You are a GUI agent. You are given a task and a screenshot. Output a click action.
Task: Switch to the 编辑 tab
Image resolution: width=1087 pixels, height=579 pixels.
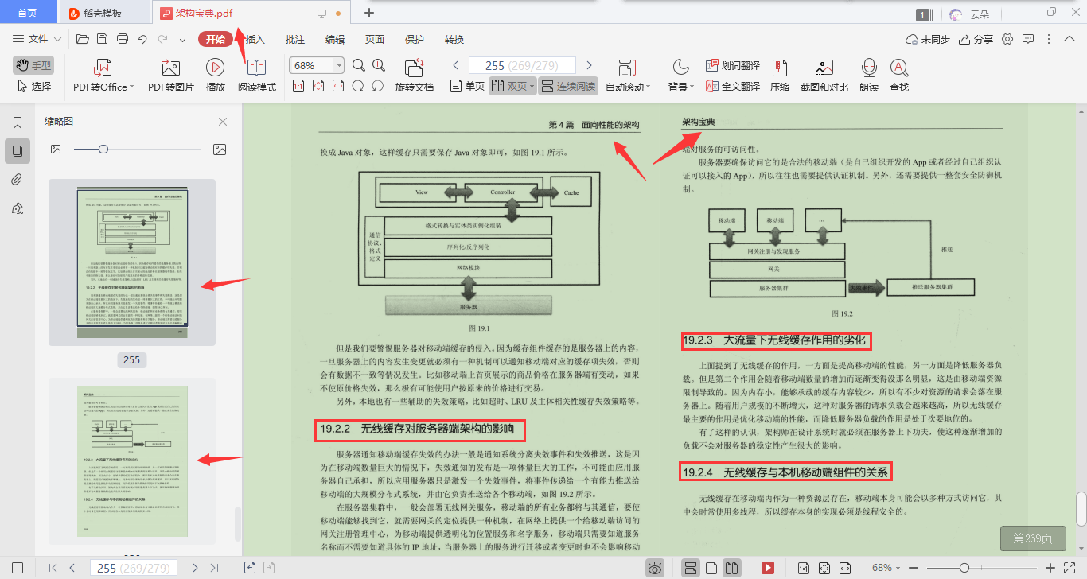pos(335,39)
